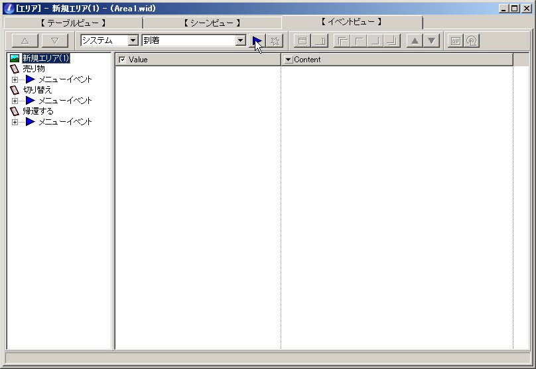536x369 pixels.
Task: Close the Area1.wid window
Action: click(527, 9)
